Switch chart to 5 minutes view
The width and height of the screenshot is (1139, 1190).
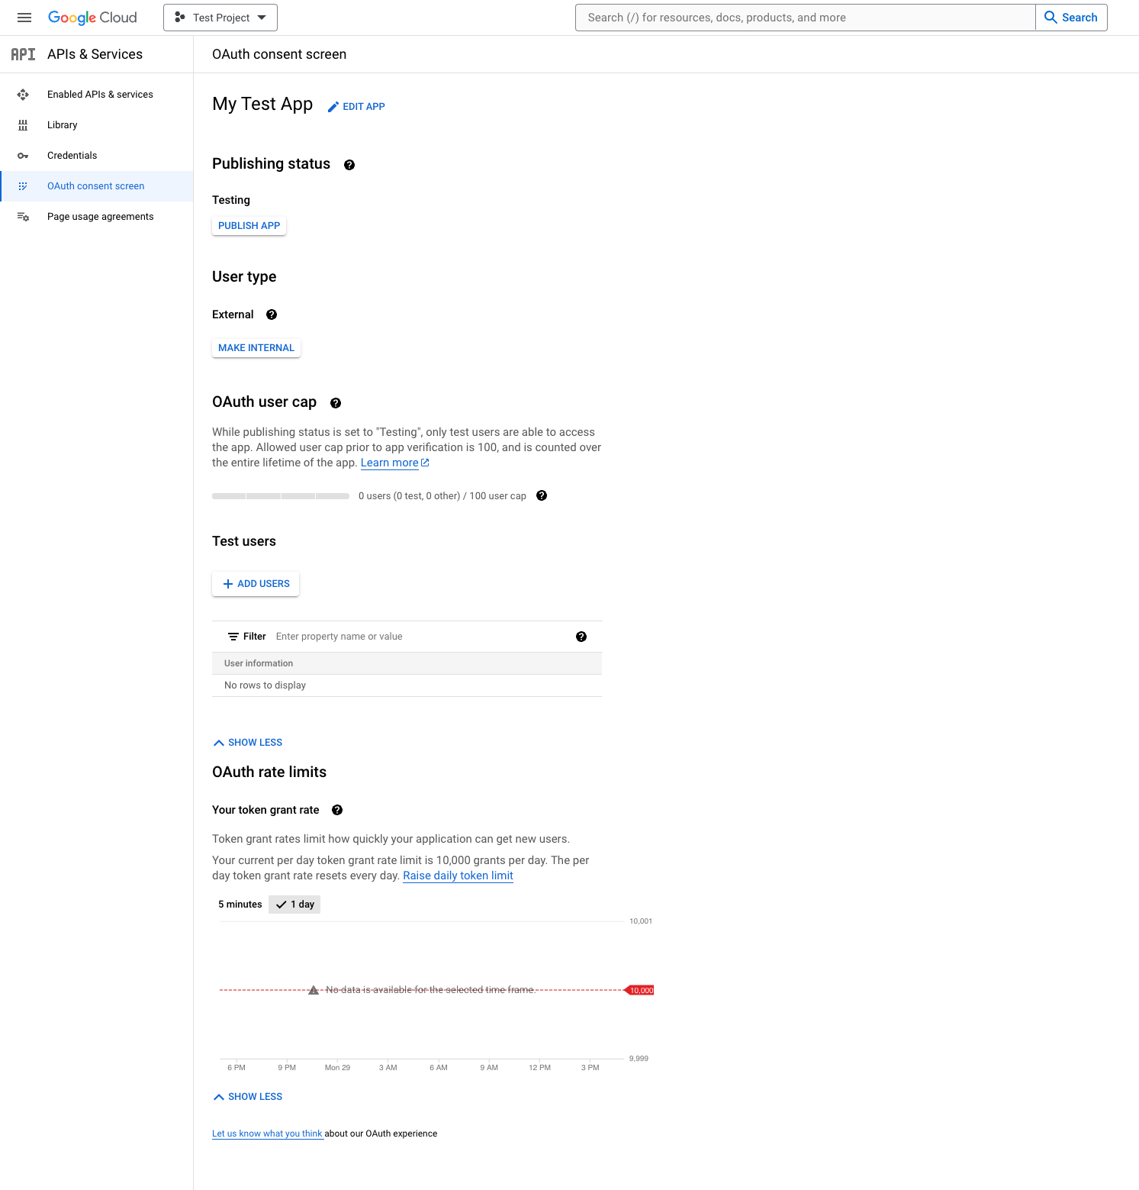point(240,905)
